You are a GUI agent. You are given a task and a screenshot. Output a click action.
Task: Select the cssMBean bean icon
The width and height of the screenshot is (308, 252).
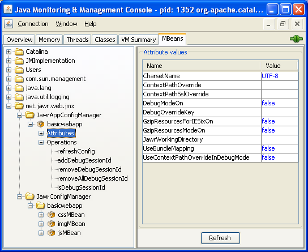pos(52,215)
